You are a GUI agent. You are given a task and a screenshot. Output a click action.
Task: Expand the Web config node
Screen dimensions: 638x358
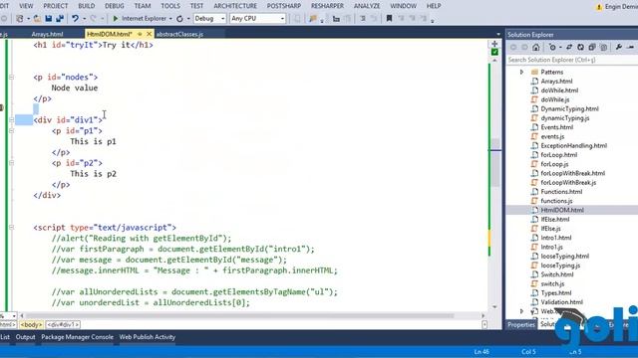click(521, 311)
